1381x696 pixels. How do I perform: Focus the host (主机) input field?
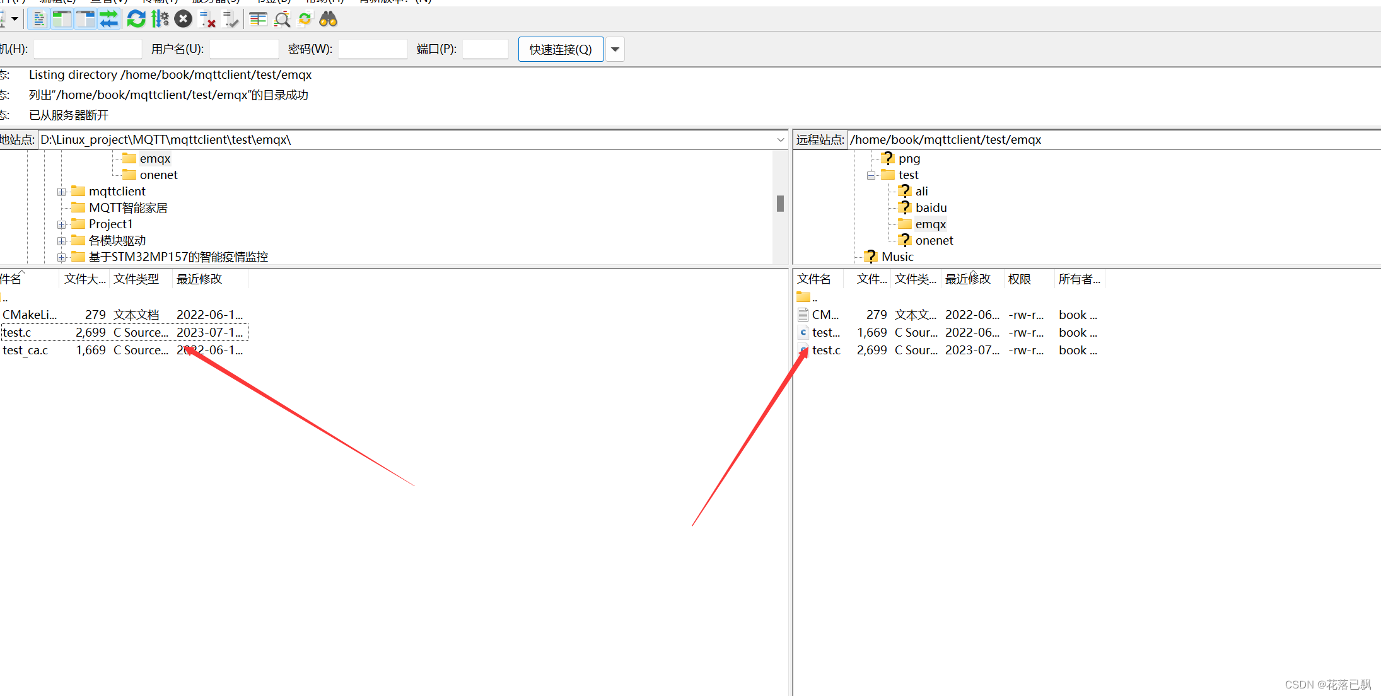tap(88, 49)
